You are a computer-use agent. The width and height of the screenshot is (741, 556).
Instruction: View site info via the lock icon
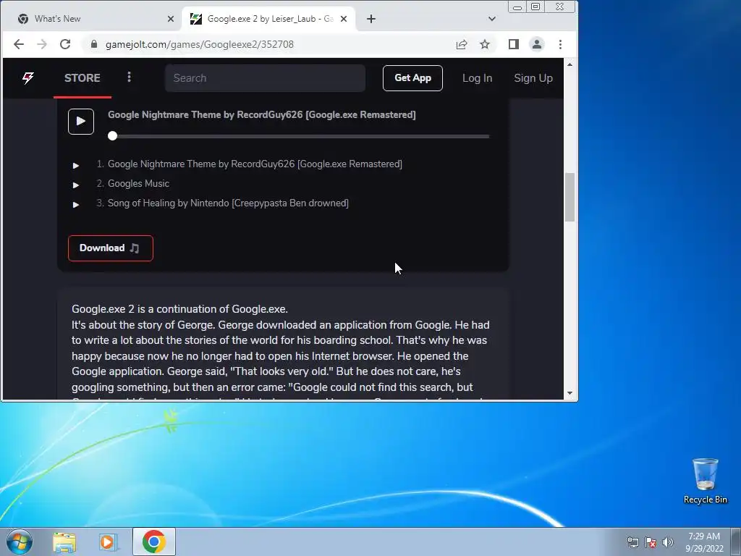[94, 44]
